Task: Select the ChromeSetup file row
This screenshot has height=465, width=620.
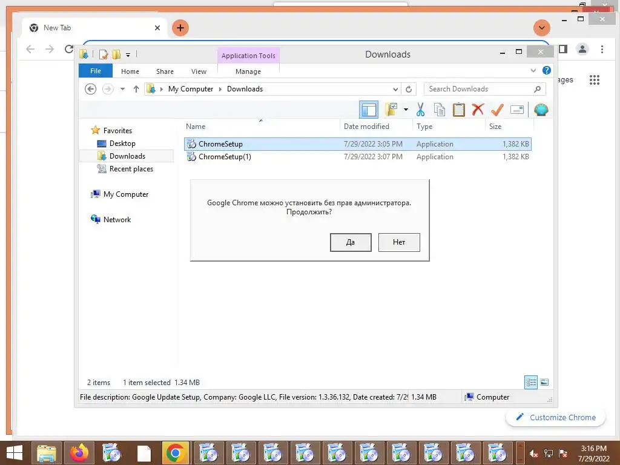Action: [357, 144]
